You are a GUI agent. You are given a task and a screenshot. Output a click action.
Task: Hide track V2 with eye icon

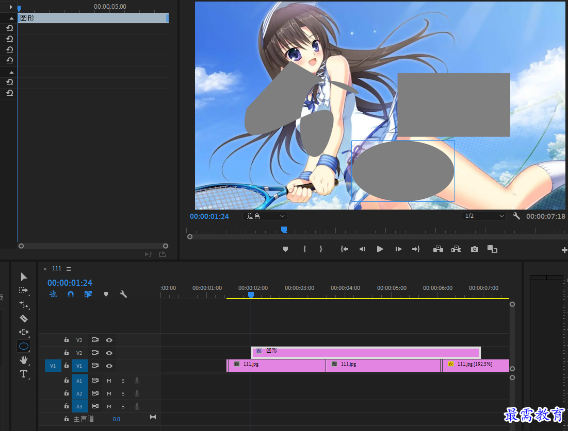click(109, 353)
